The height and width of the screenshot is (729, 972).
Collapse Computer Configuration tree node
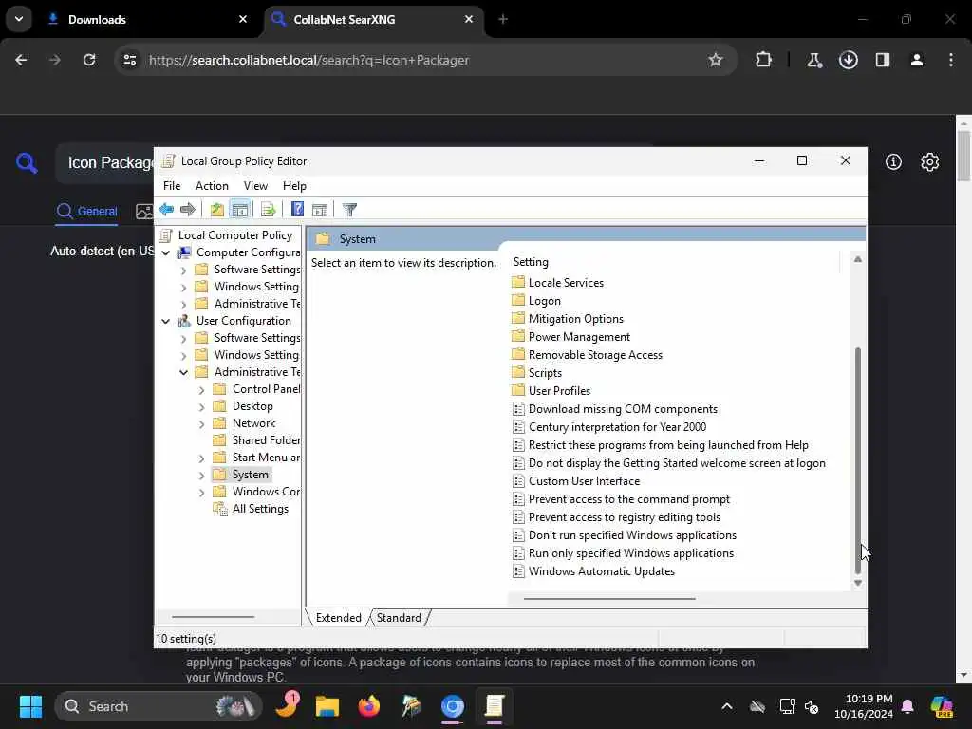pyautogui.click(x=165, y=252)
